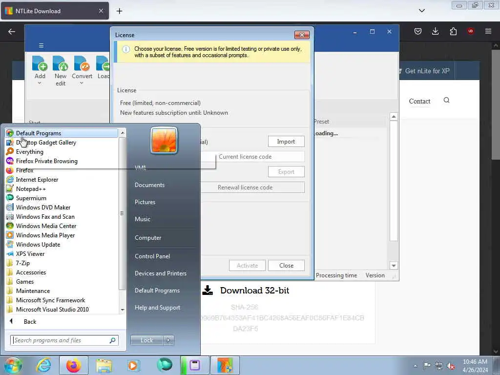
Task: Click the Start menu search magnifier icon
Action: (113, 340)
